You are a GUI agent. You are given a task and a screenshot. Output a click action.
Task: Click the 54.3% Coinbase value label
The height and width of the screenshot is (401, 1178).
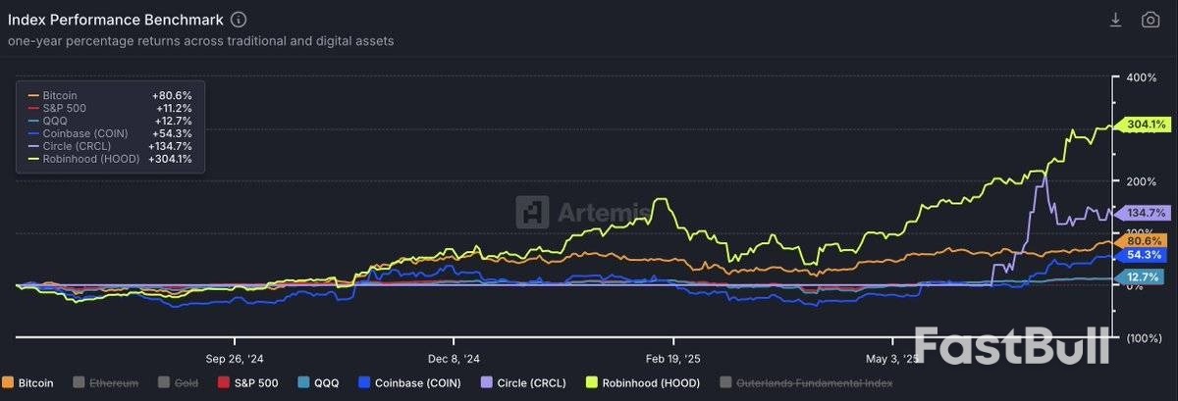(1144, 255)
